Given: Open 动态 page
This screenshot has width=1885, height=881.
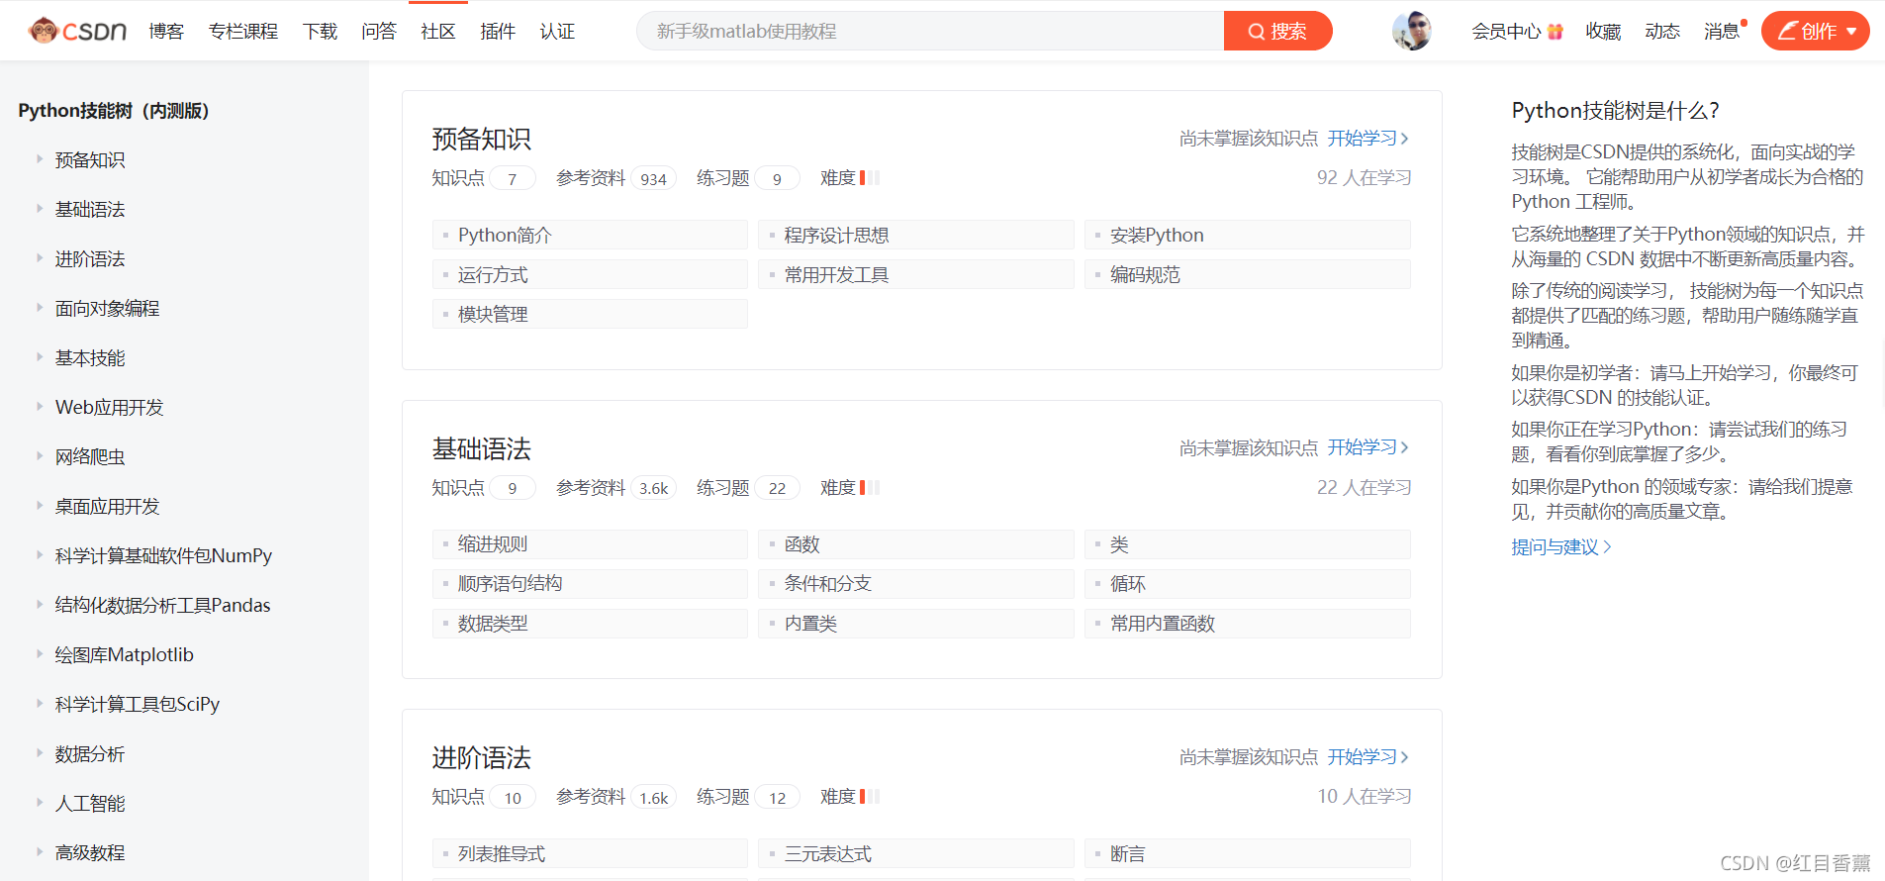Looking at the screenshot, I should coord(1662,32).
